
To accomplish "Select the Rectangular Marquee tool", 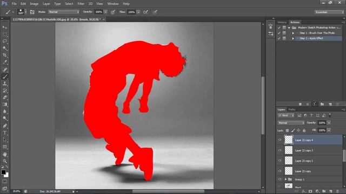I will pos(5,34).
